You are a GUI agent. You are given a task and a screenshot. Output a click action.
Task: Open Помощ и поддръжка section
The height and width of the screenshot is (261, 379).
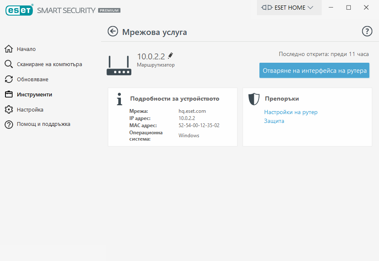(43, 124)
